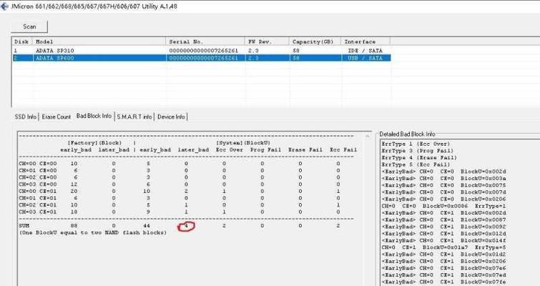Image resolution: width=540 pixels, height=286 pixels.
Task: Click the 'ErrType 5 (Ecc Fail)' line
Action: pos(416,164)
